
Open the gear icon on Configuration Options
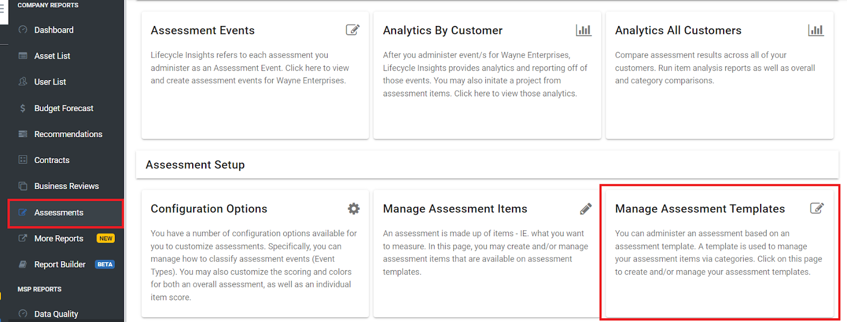(354, 208)
